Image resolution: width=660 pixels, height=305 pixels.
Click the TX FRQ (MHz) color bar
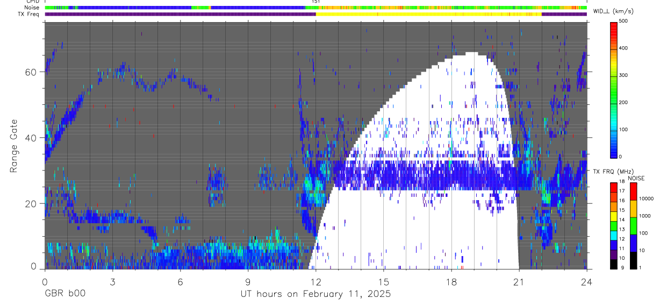(x=614, y=225)
